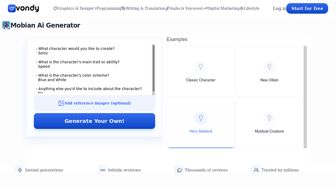
Task: Click the Start for free button
Action: click(307, 8)
